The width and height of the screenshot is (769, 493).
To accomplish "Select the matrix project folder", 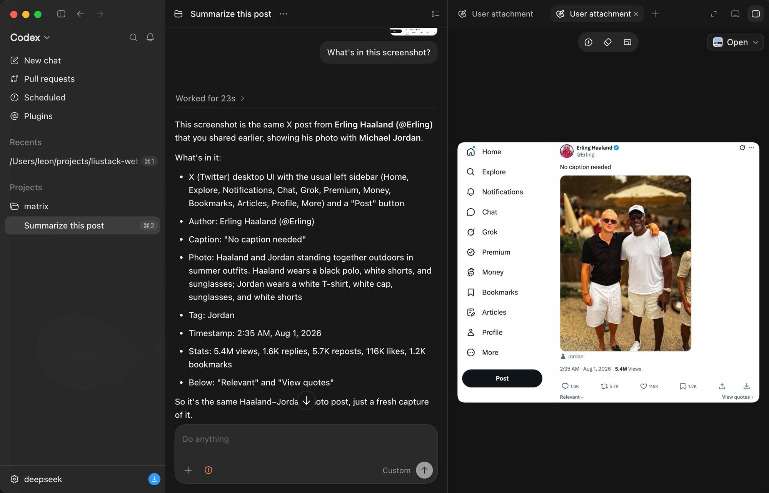I will (x=36, y=206).
